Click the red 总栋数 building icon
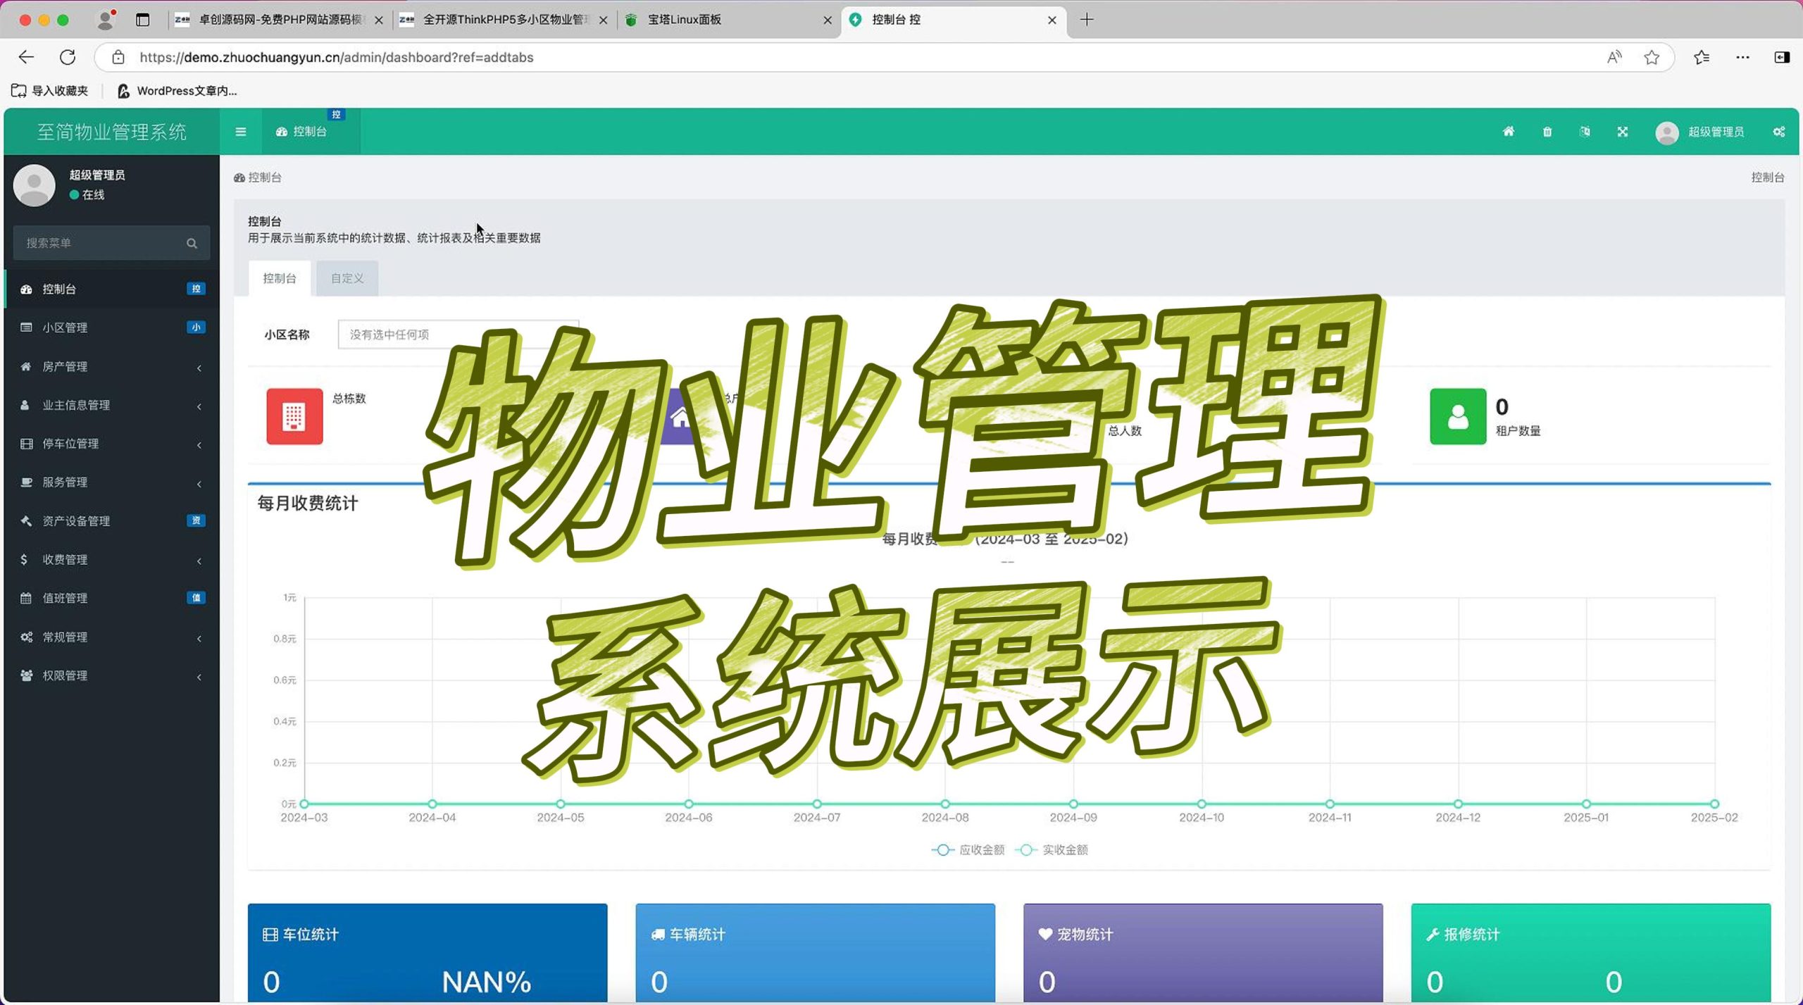Screen dimensions: 1803x1005 (294, 416)
